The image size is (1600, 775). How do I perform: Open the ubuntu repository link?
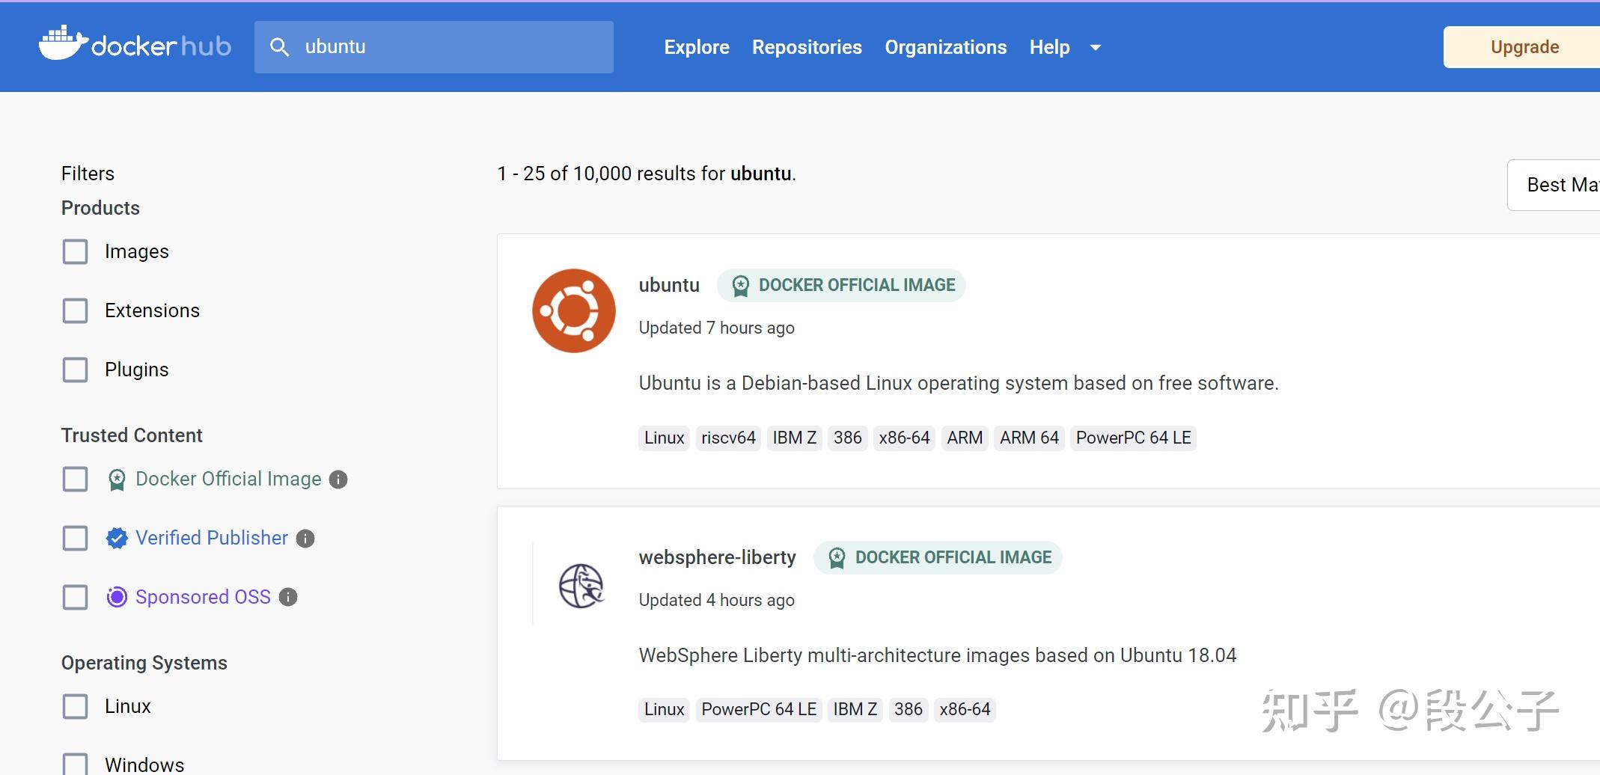coord(668,285)
